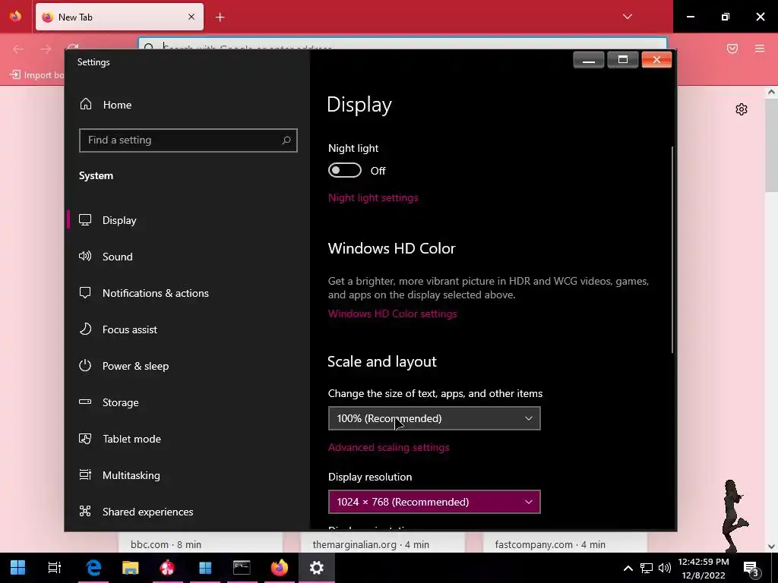Click the blue four-pane window icon on taskbar
This screenshot has width=778, height=583.
pyautogui.click(x=205, y=567)
